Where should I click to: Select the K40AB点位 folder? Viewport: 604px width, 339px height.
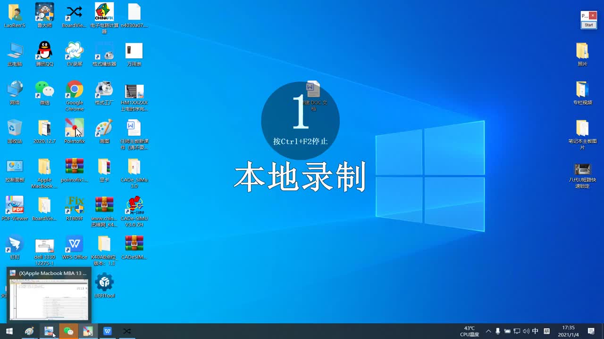pyautogui.click(x=104, y=250)
